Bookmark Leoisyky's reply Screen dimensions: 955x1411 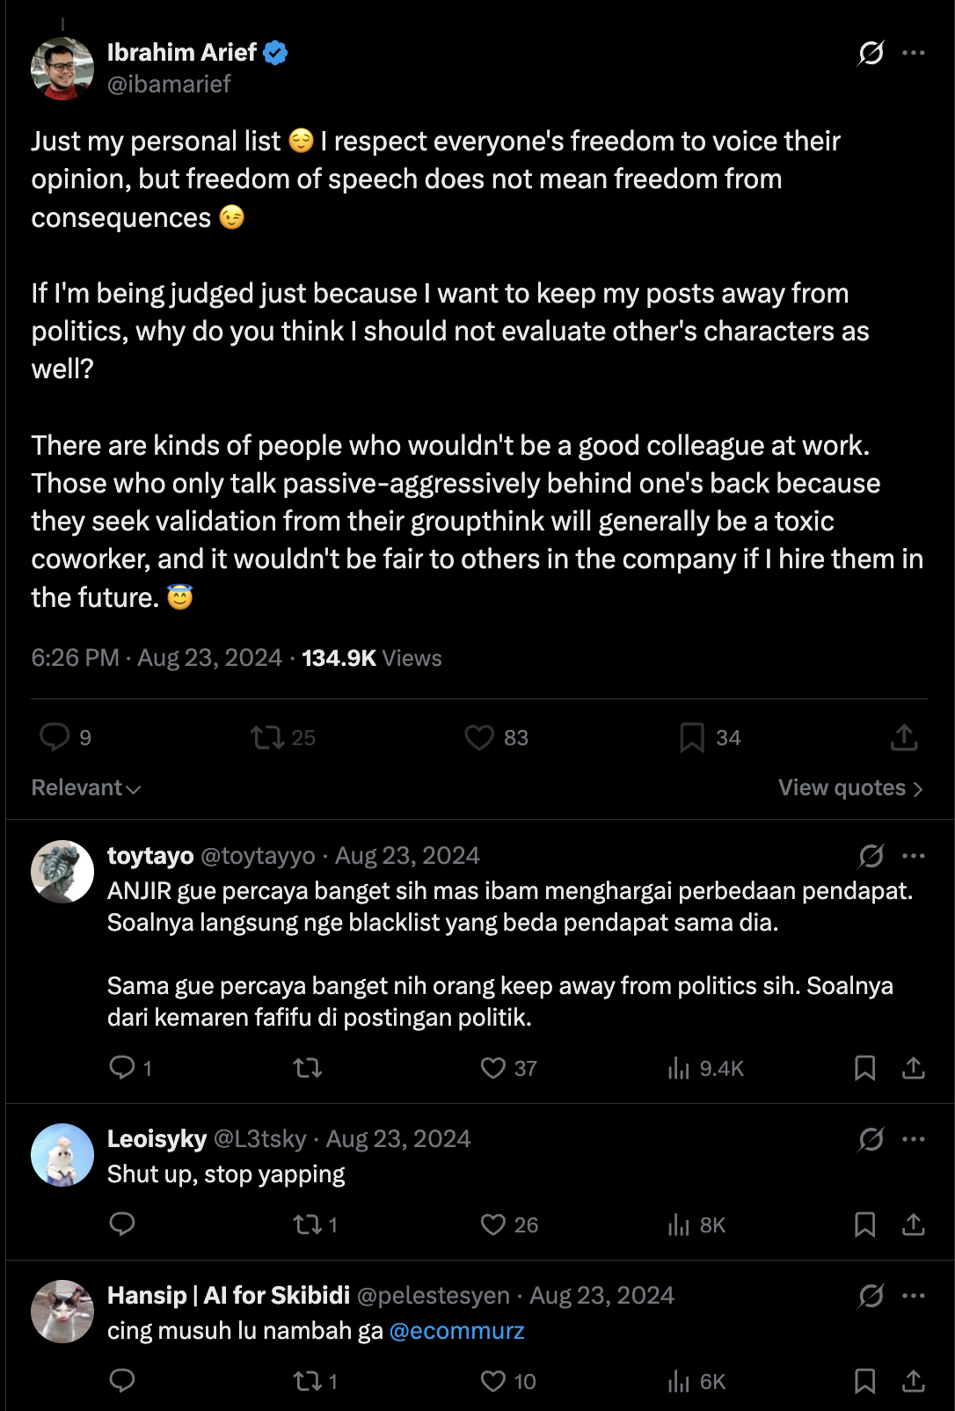point(864,1225)
